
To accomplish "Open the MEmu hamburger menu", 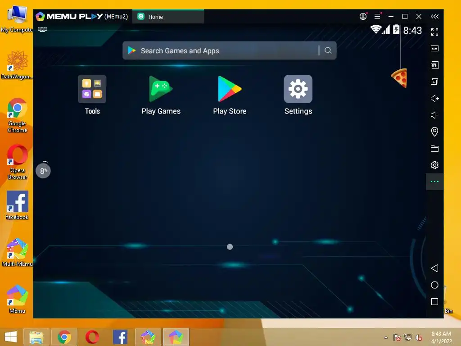I will pos(377,17).
